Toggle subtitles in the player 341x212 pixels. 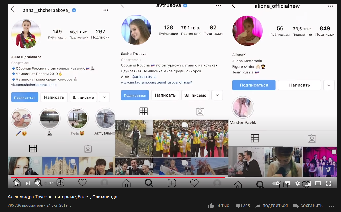287,183
